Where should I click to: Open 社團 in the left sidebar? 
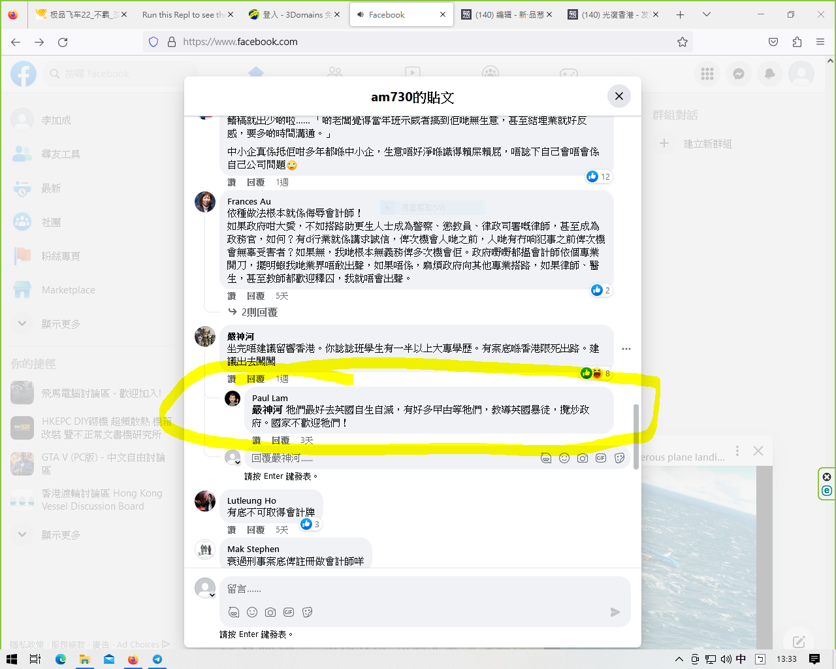point(51,222)
